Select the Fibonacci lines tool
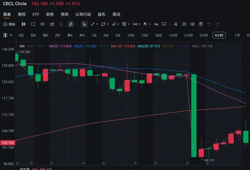The height and width of the screenshot is (170, 250). coord(124,24)
